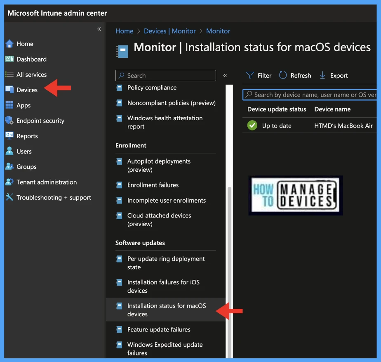Viewport: 381px width, 362px height.
Task: Click the Monitor notebook icon beside page title
Action: pyautogui.click(x=122, y=51)
